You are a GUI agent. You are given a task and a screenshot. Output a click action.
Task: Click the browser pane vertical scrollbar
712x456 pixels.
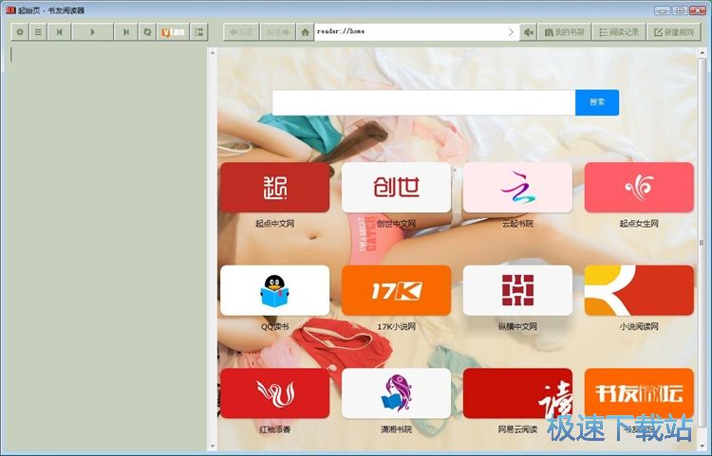[702, 243]
